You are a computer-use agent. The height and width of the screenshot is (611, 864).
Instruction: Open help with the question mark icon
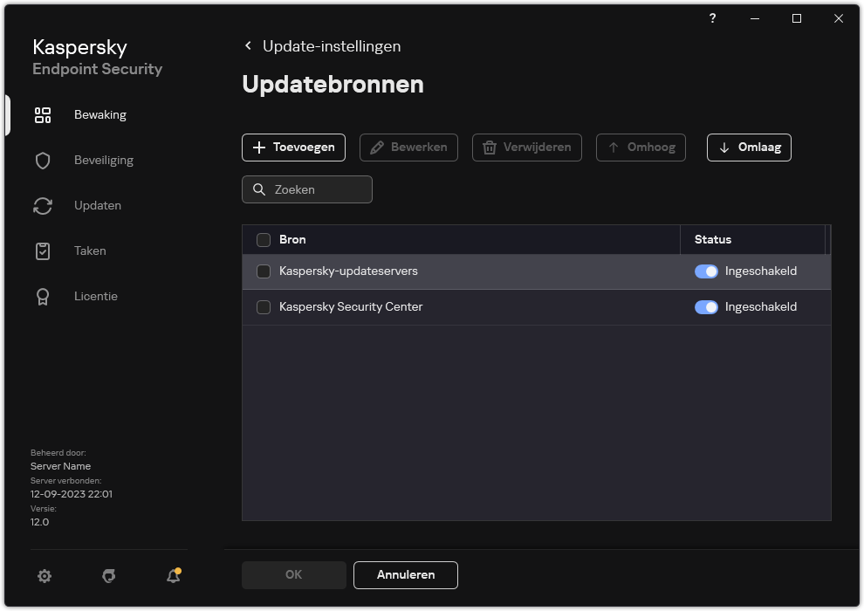click(712, 18)
